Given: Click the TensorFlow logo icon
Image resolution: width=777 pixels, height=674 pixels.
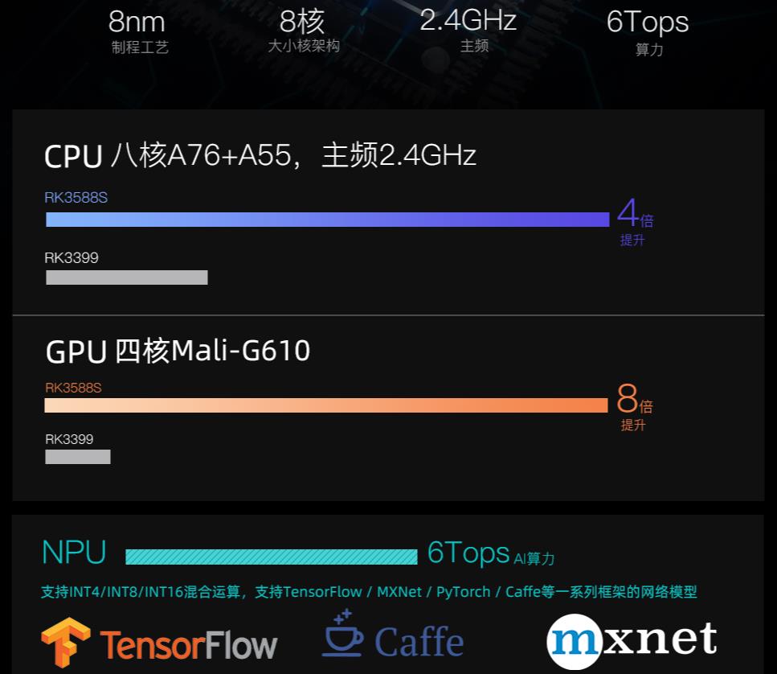Looking at the screenshot, I should [x=66, y=642].
